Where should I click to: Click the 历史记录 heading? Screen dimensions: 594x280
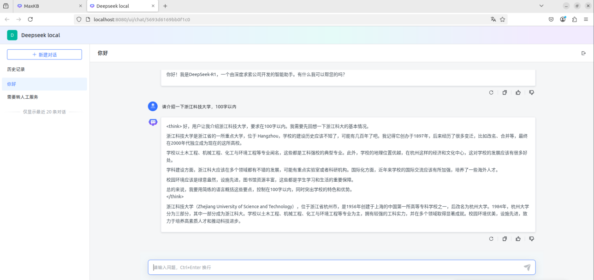[16, 69]
